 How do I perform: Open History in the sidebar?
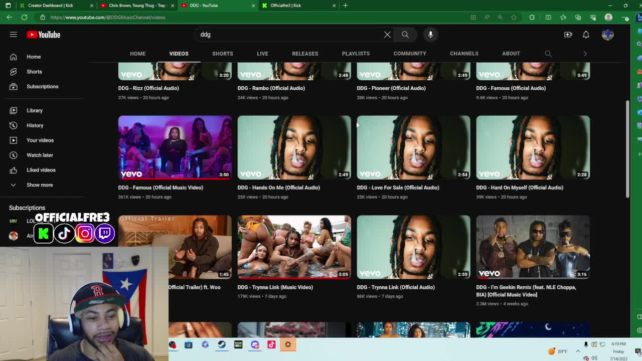click(35, 125)
